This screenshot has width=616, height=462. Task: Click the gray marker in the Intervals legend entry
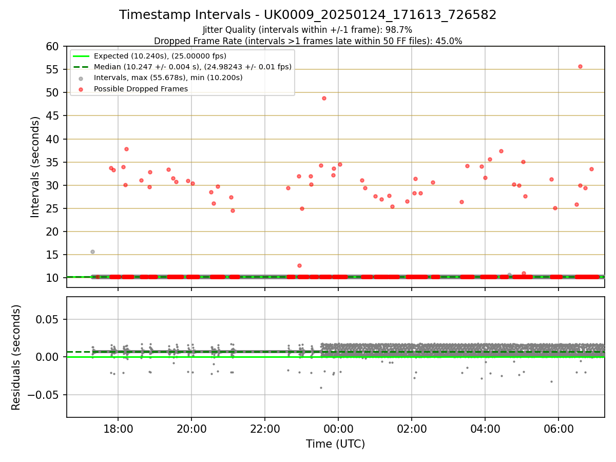82,78
